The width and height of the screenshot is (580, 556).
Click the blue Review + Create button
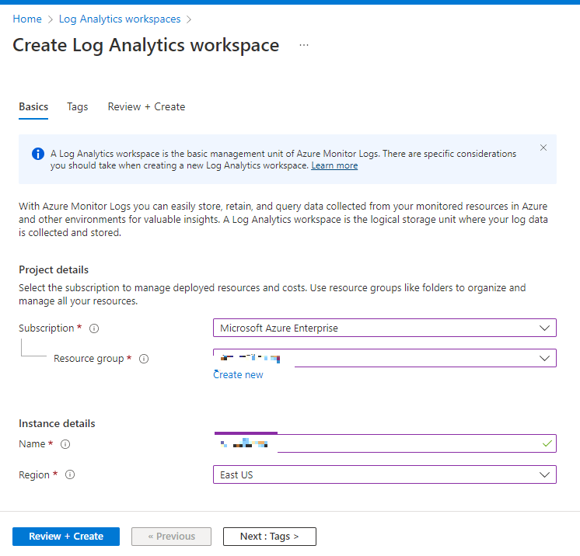pos(66,537)
